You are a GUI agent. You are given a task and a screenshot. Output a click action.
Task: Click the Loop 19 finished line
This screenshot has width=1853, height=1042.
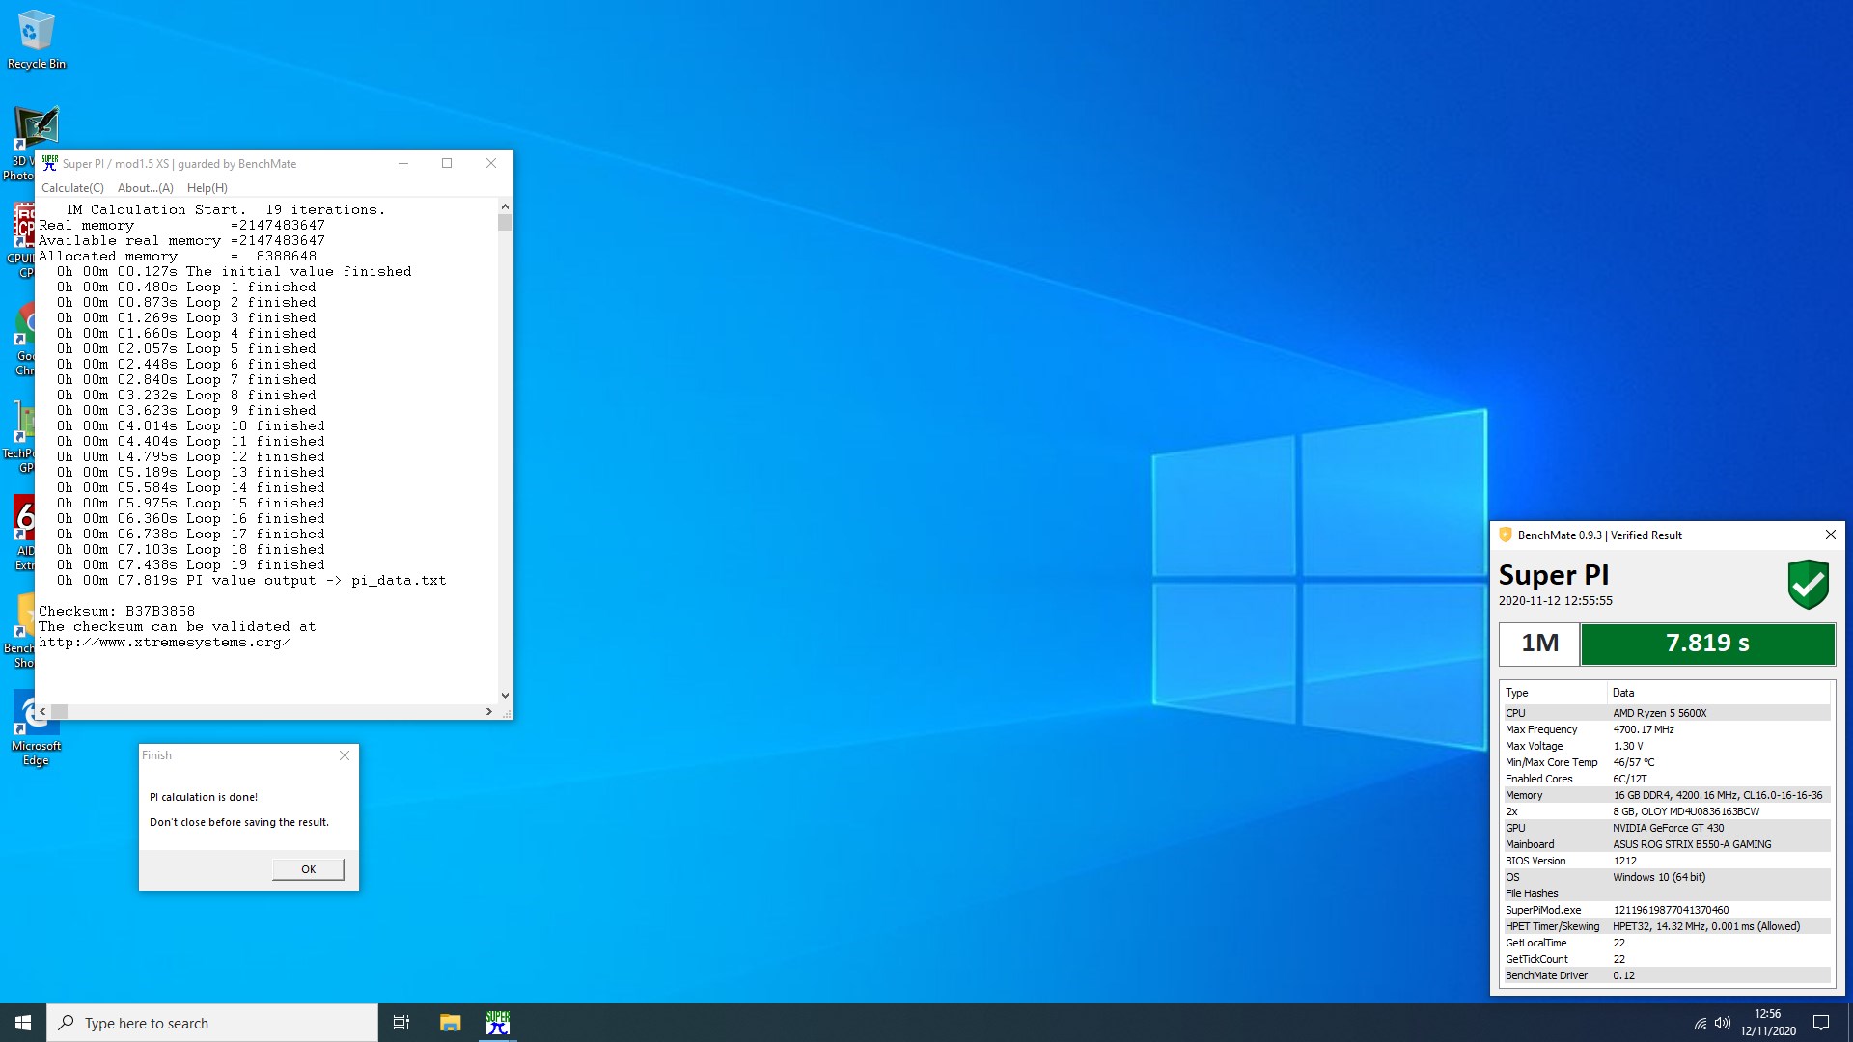(190, 564)
